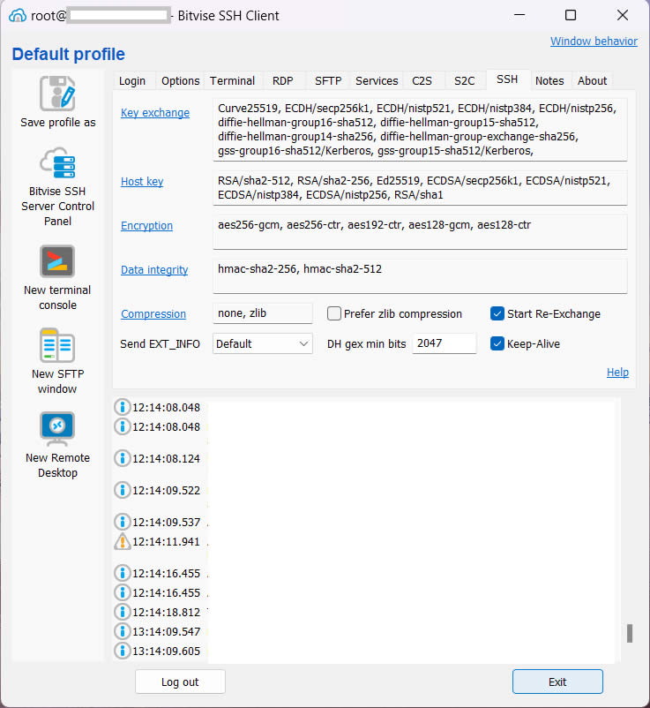Click the DH gex min bits field
650x708 pixels.
pyautogui.click(x=445, y=343)
